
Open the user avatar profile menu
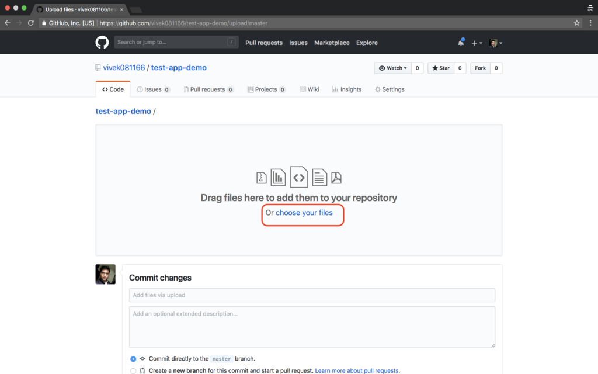(x=495, y=43)
